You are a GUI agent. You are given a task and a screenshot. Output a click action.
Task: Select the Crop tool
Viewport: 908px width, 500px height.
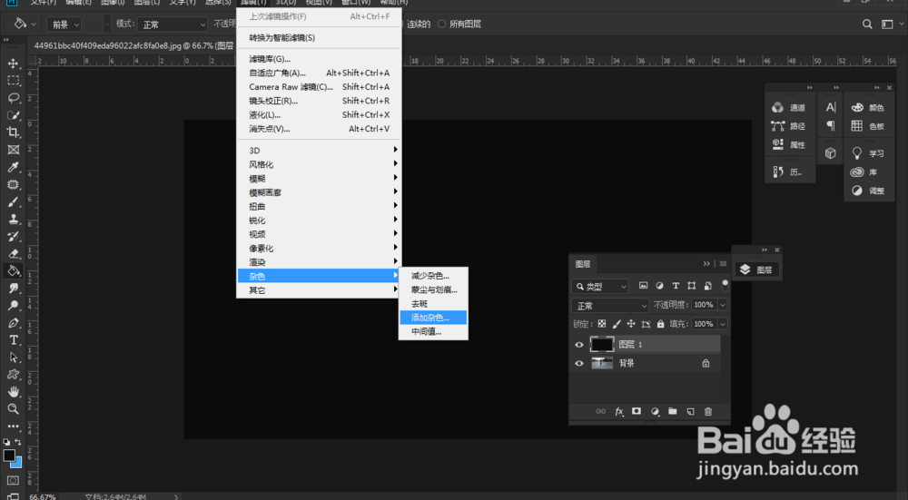pos(14,132)
